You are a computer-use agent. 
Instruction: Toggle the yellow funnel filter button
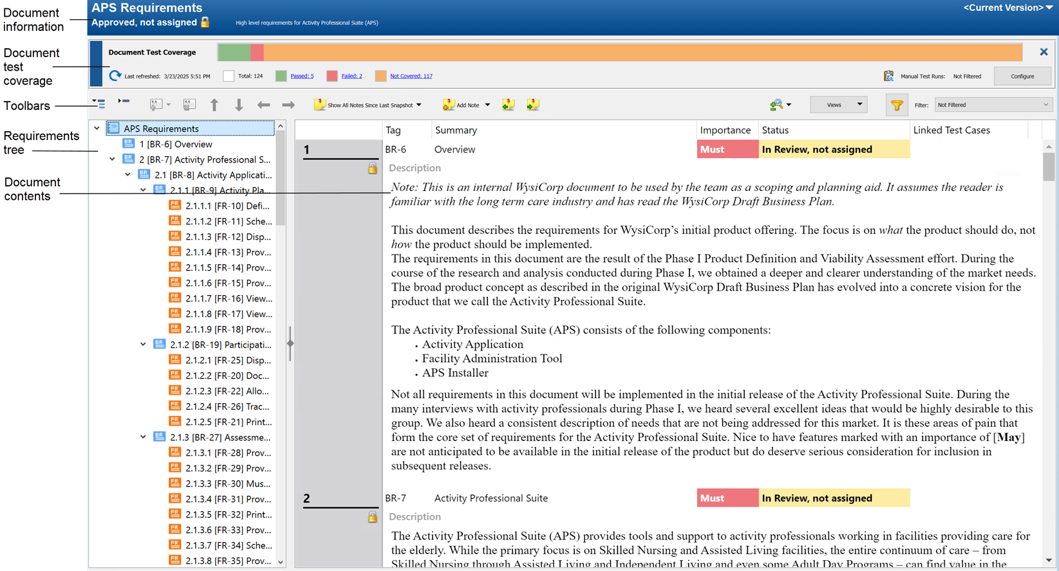pos(896,105)
